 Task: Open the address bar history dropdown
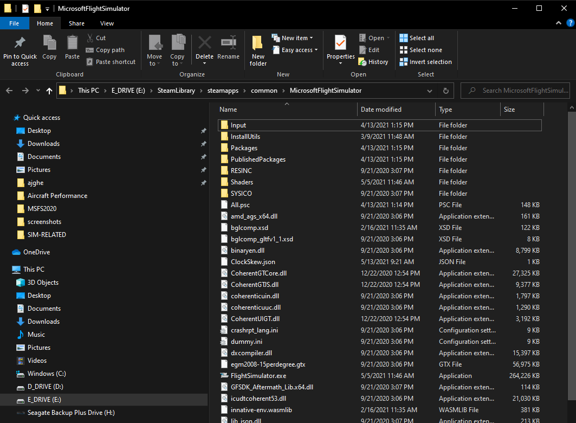tap(430, 91)
